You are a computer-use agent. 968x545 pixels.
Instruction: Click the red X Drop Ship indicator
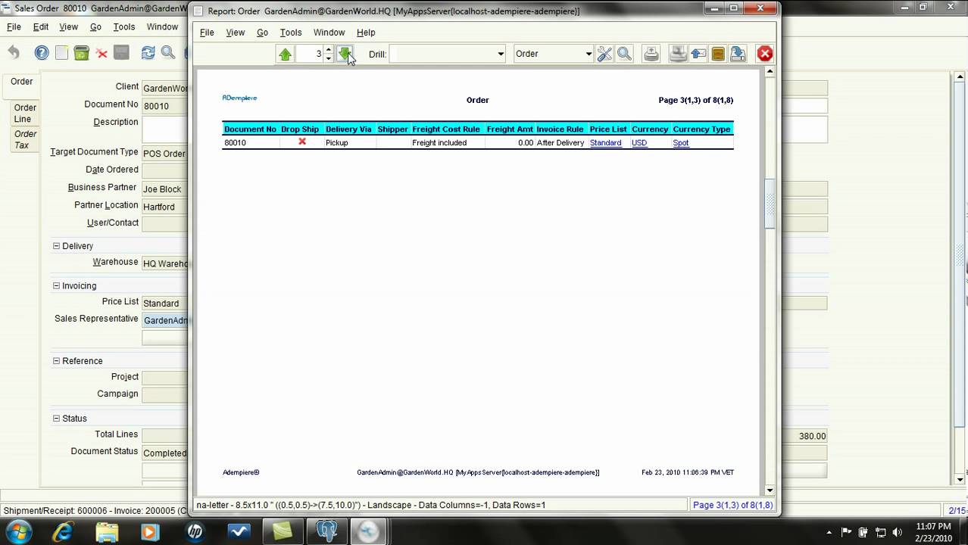point(302,142)
